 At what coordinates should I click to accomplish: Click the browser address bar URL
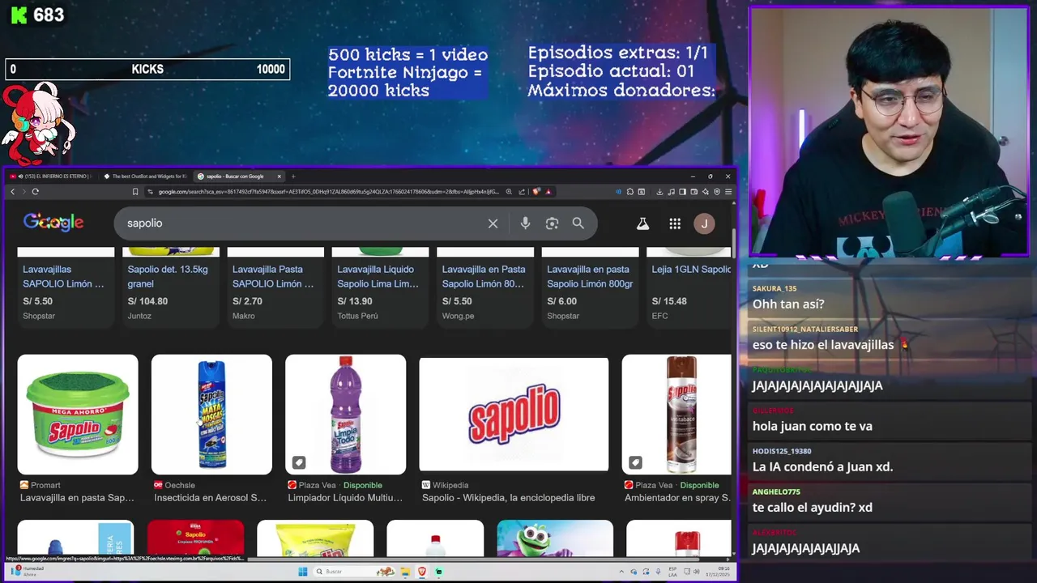[x=328, y=192]
